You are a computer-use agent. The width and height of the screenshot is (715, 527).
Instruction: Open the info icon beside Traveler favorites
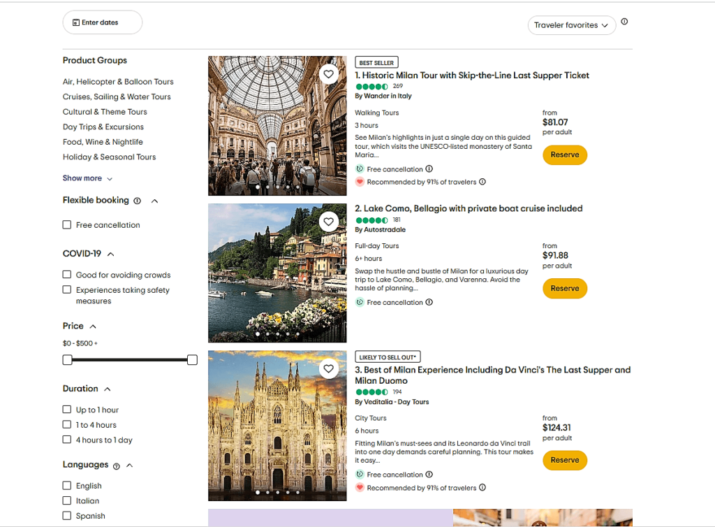(624, 22)
